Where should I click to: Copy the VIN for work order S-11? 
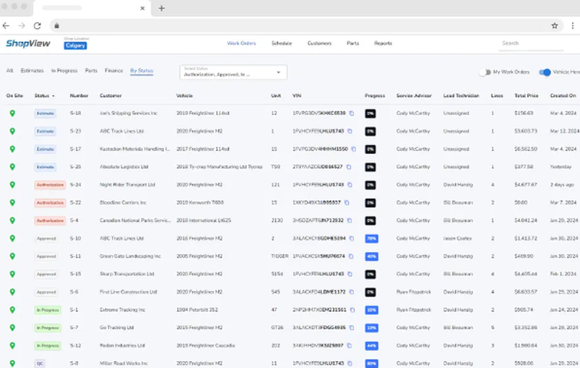[x=351, y=256]
